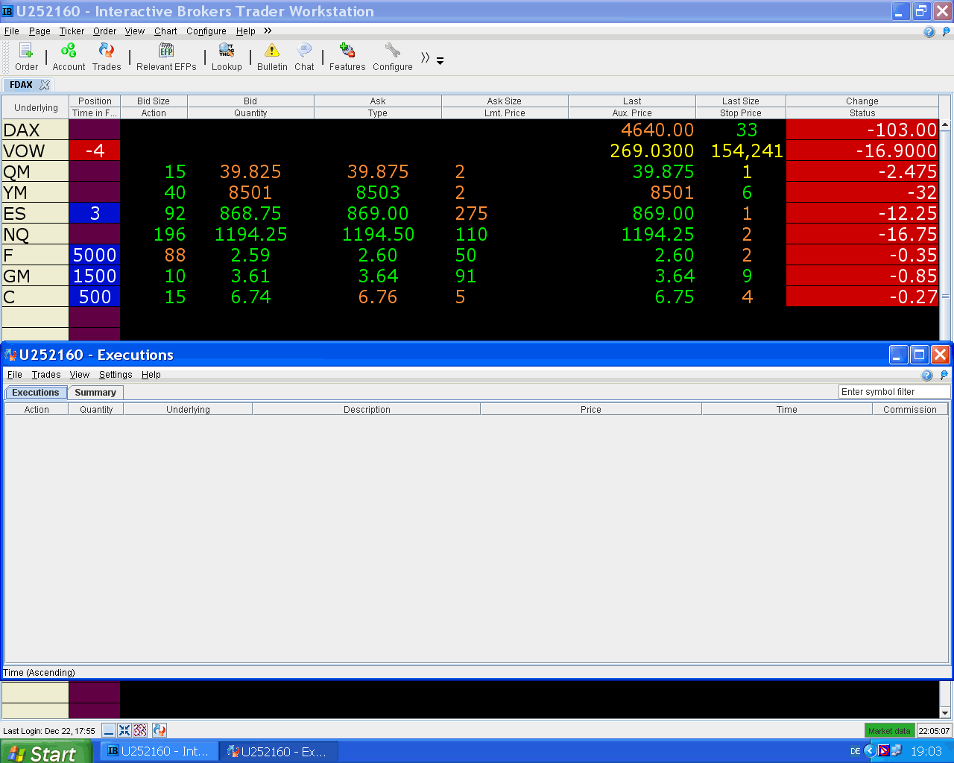Click the NQ bid price 1194.25
This screenshot has width=954, height=763.
[250, 234]
